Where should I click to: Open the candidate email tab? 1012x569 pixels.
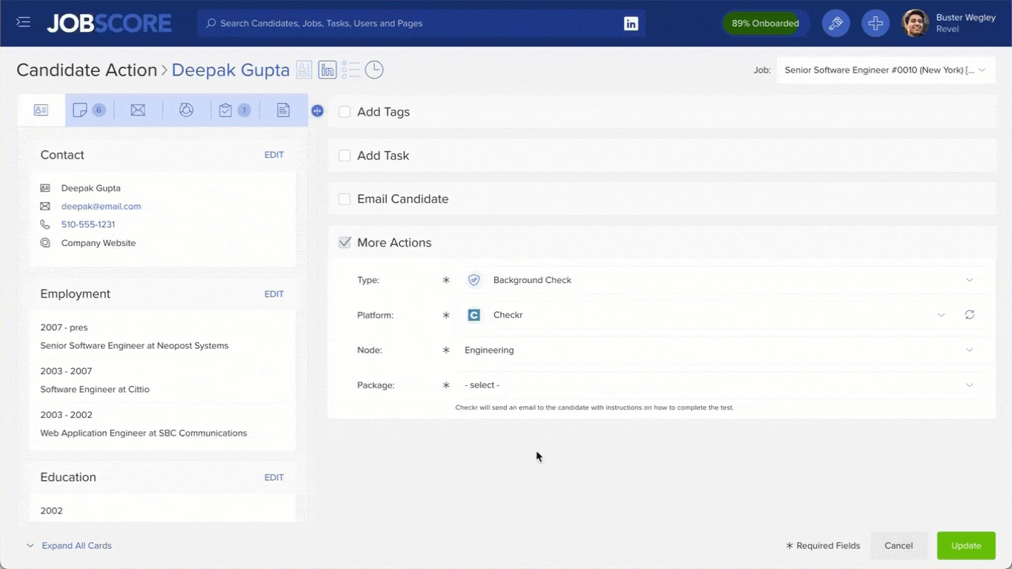coord(138,110)
